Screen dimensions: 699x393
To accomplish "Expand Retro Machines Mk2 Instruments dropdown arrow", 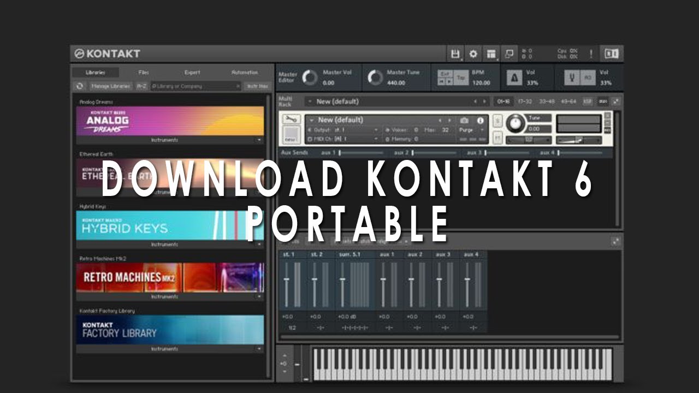I will 259,297.
